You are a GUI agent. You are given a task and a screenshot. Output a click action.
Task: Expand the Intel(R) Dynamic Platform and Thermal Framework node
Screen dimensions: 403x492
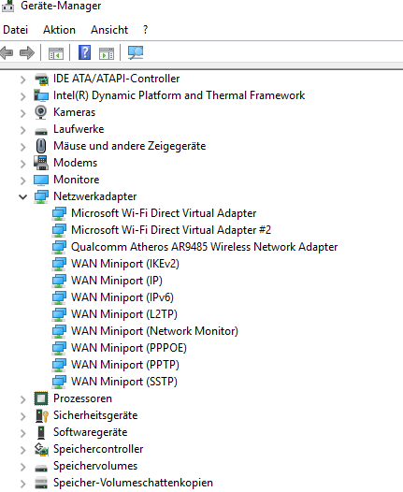click(x=22, y=96)
